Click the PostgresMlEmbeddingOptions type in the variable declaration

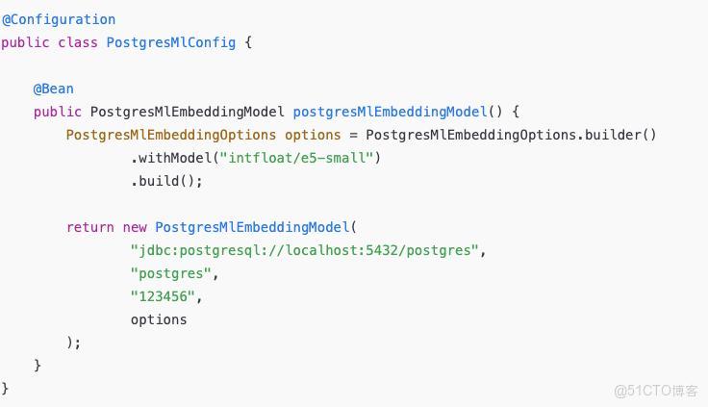click(170, 135)
